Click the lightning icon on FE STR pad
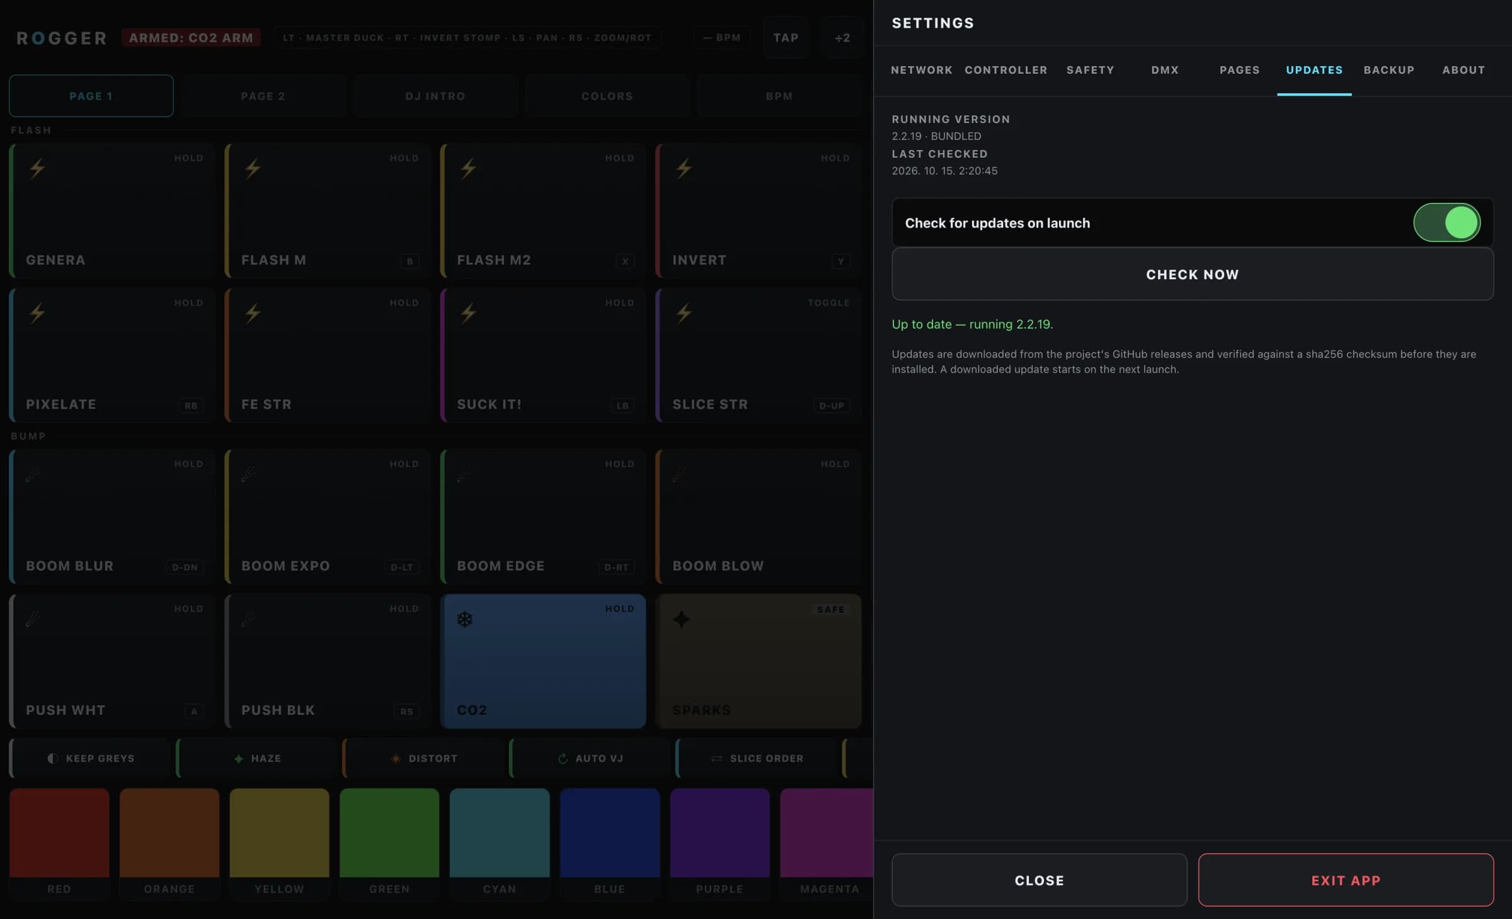This screenshot has width=1512, height=919. [x=253, y=313]
